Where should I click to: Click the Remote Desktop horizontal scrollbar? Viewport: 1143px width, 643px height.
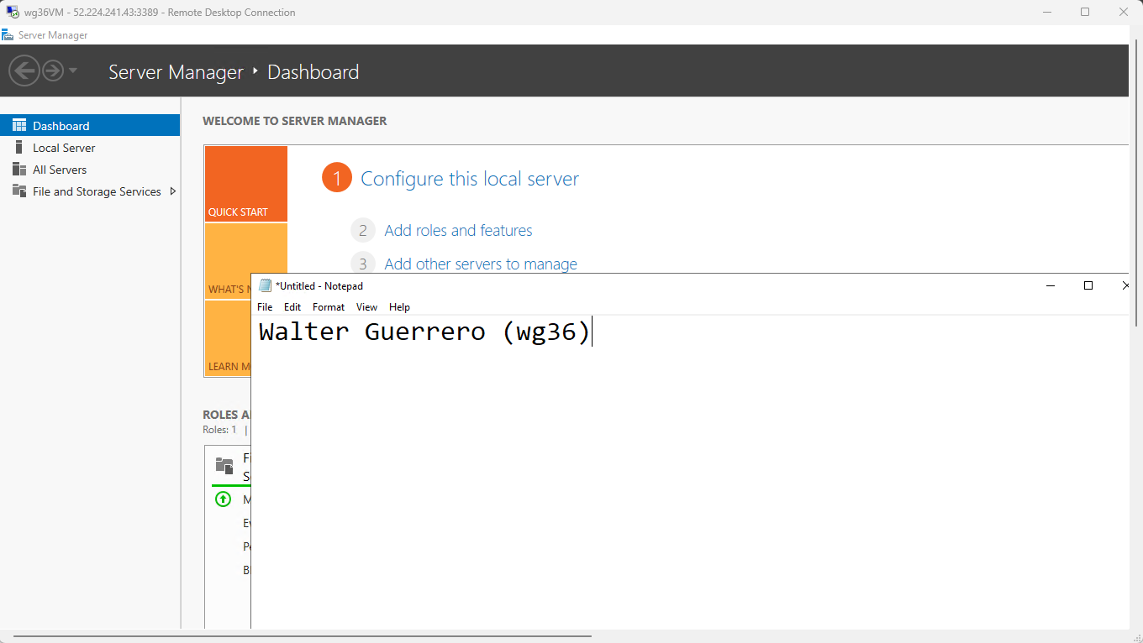303,636
